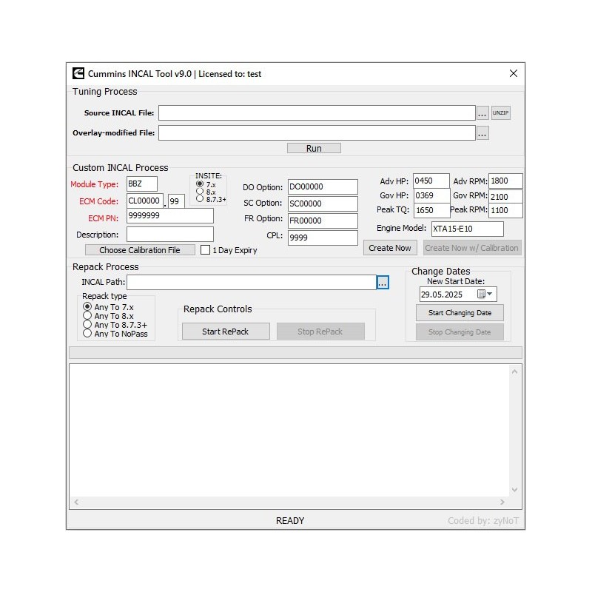The image size is (592, 592).
Task: Edit the DO Option field
Action: coord(323,187)
